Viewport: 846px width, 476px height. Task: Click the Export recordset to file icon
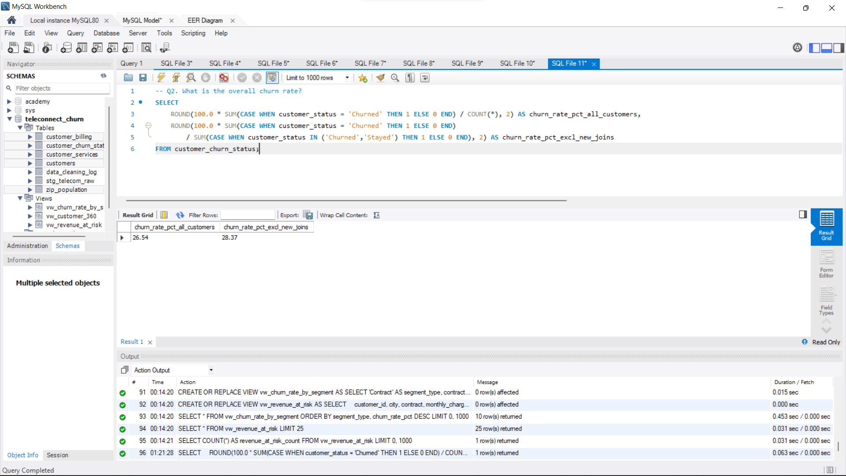308,215
